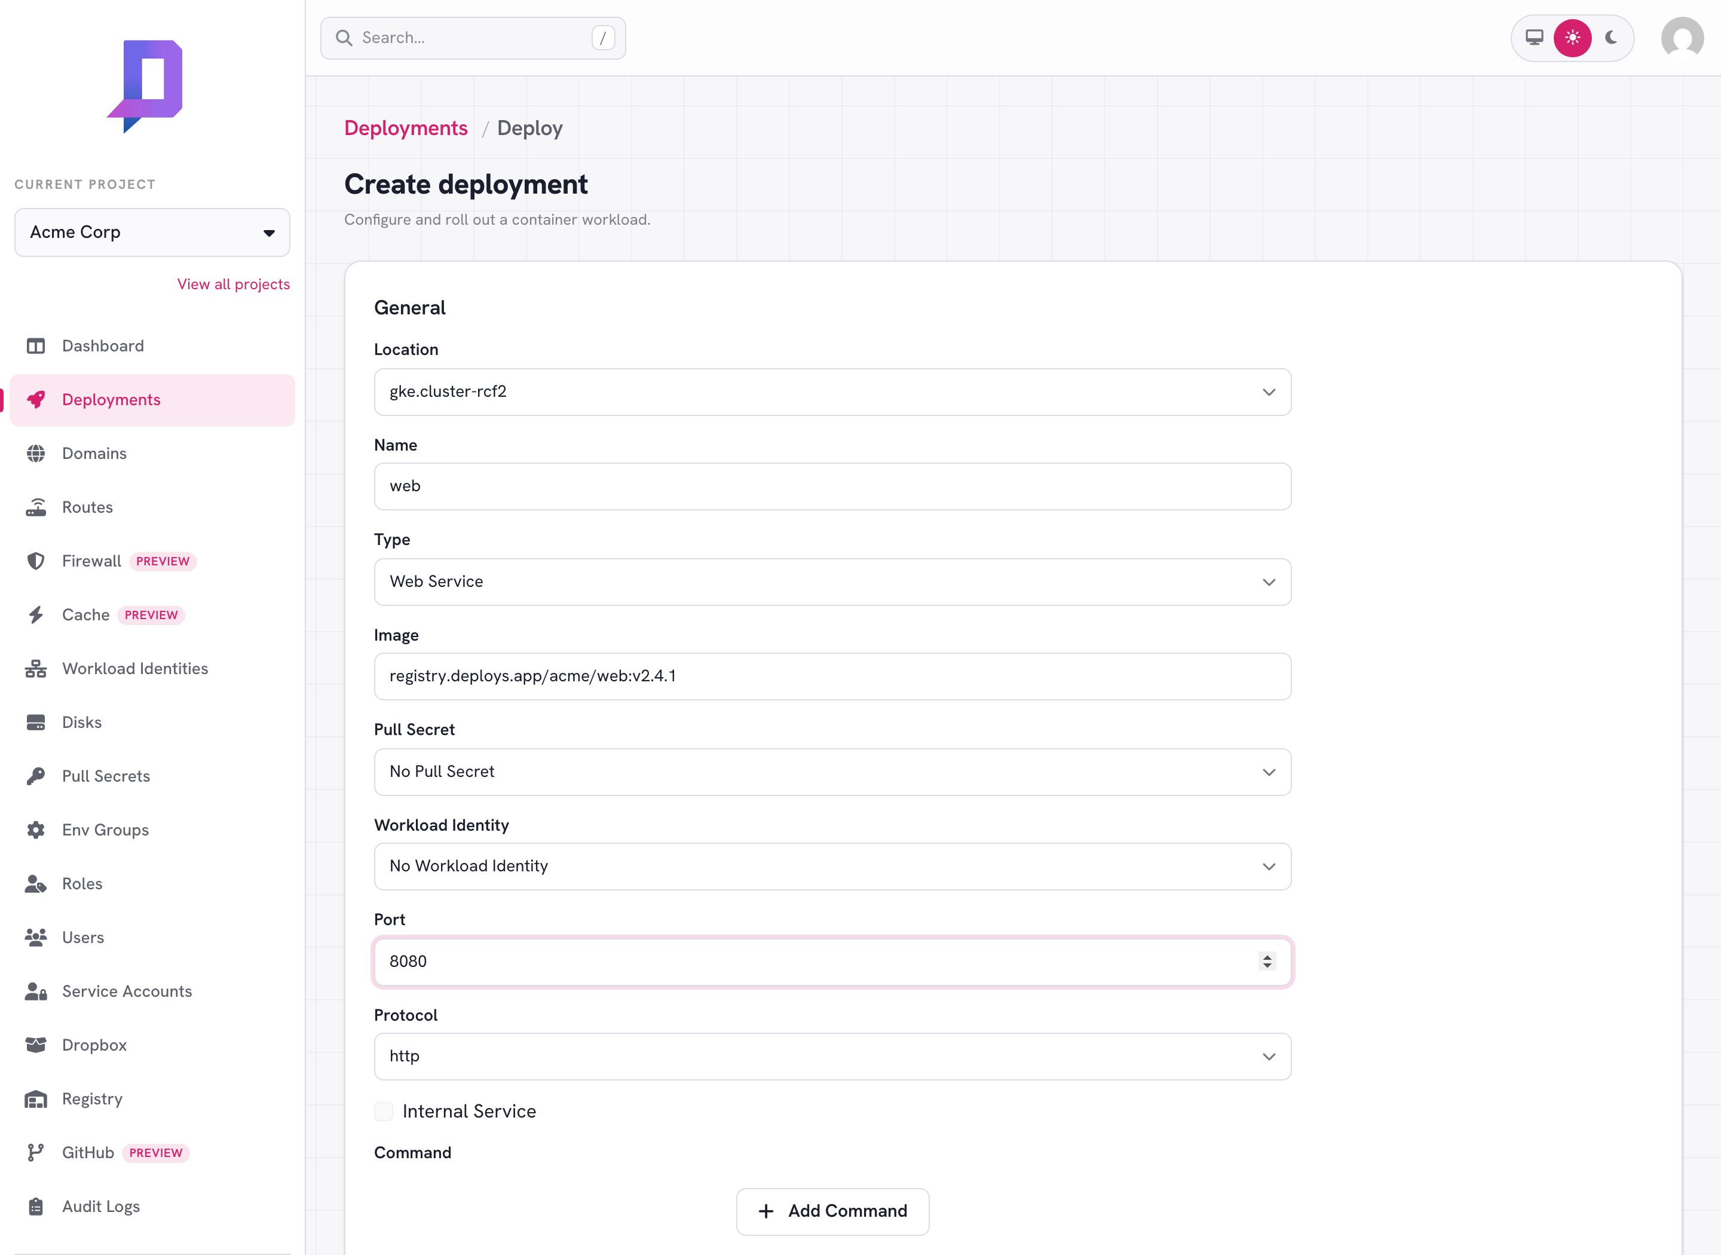The height and width of the screenshot is (1255, 1721).
Task: Open Workload Identities page
Action: click(152, 669)
